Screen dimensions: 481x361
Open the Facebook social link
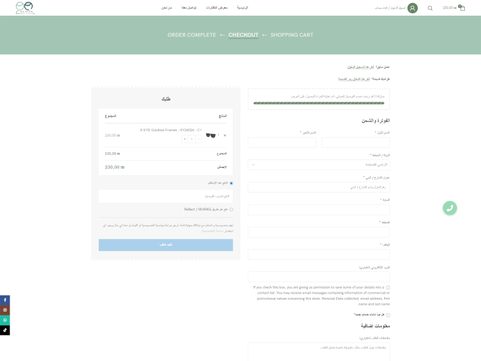point(5,300)
